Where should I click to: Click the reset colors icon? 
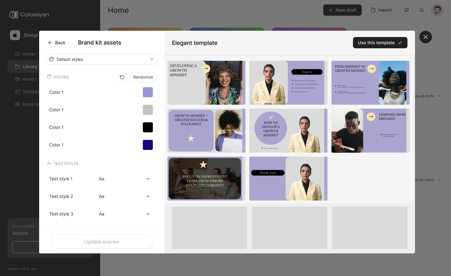point(122,77)
